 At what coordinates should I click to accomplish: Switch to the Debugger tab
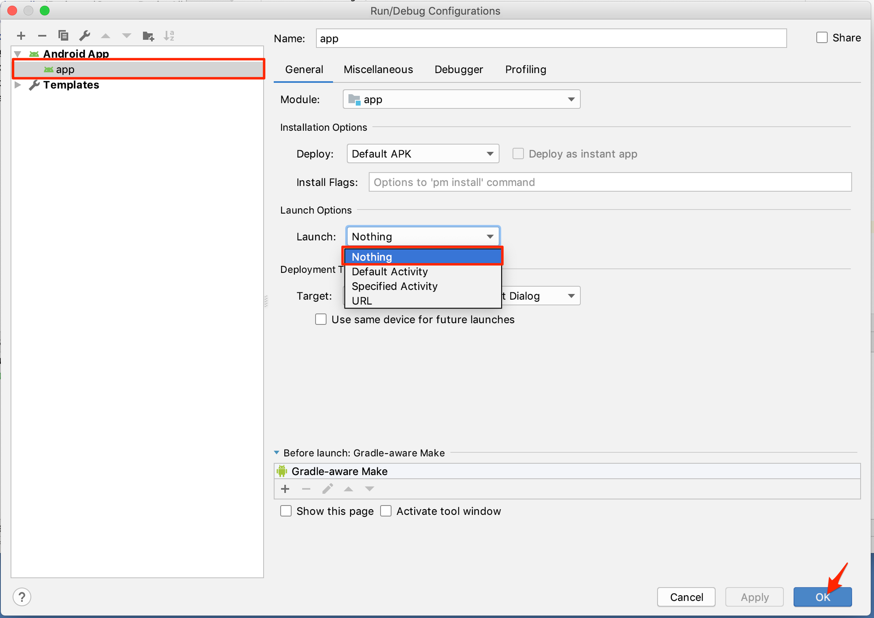pos(459,70)
